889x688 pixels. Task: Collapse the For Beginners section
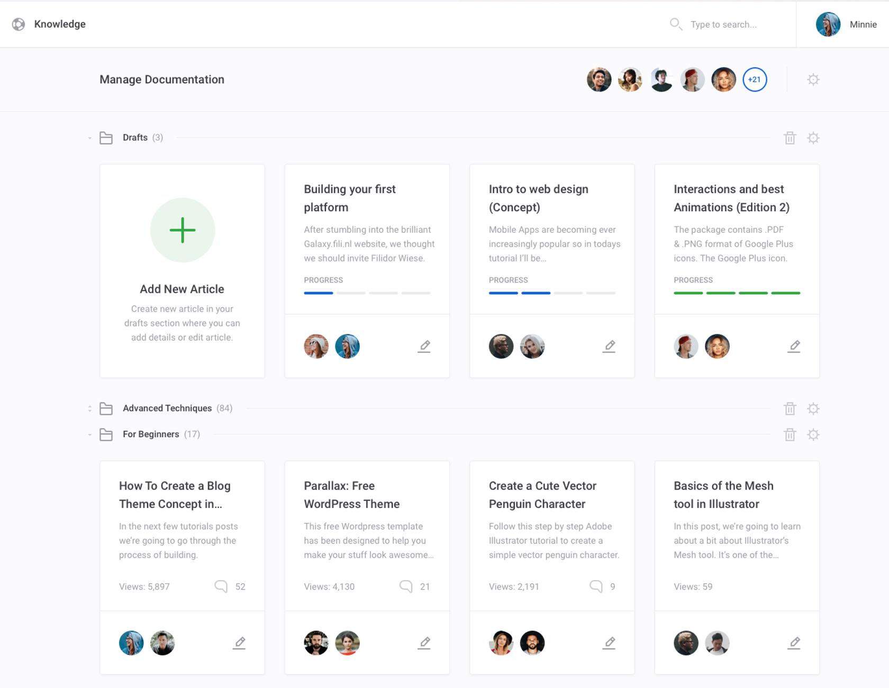point(89,434)
